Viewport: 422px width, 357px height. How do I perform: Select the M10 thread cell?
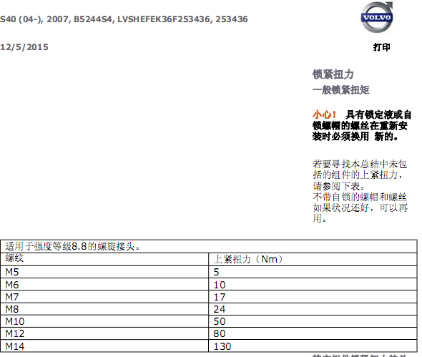(x=104, y=321)
